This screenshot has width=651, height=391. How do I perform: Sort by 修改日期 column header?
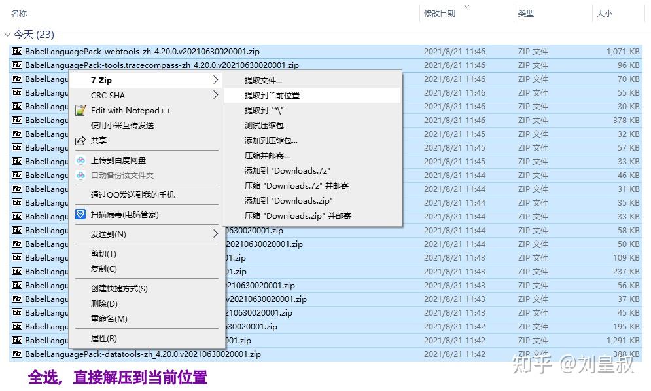(439, 13)
